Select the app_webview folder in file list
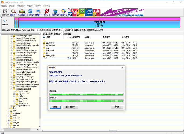 49,45
